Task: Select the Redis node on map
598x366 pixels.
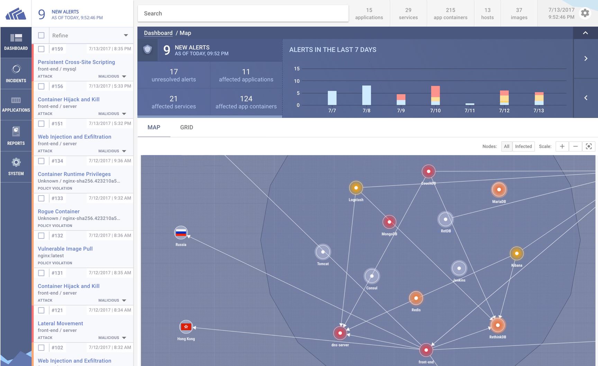Action: pos(416,298)
